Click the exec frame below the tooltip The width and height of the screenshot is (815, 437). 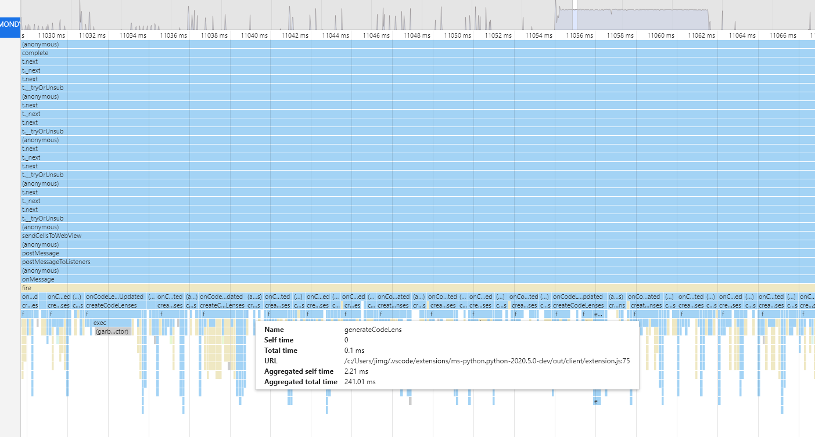click(100, 323)
